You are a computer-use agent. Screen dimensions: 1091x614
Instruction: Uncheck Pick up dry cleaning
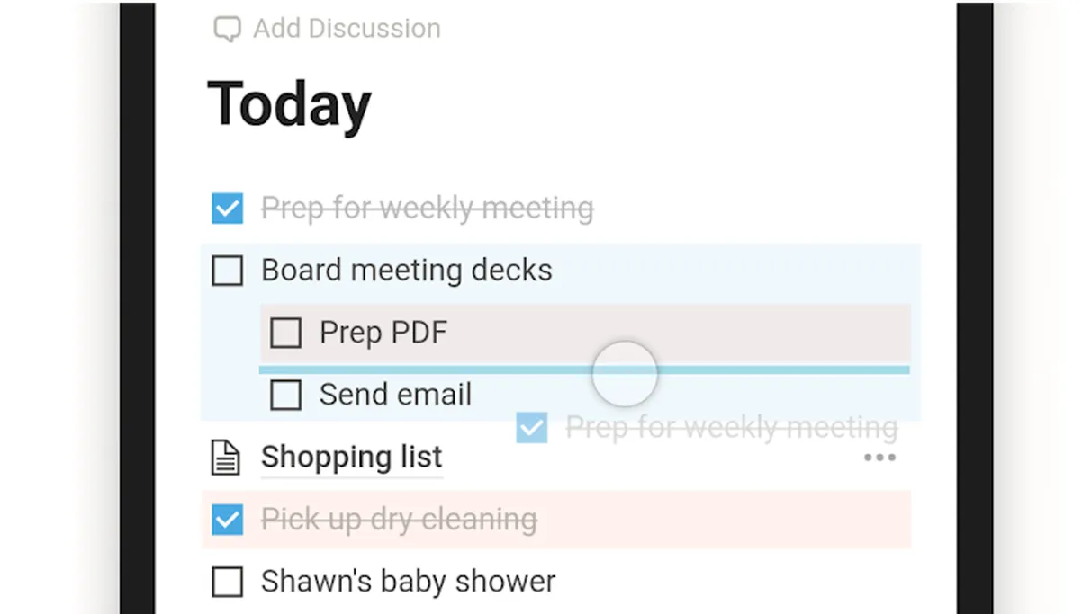pos(227,520)
